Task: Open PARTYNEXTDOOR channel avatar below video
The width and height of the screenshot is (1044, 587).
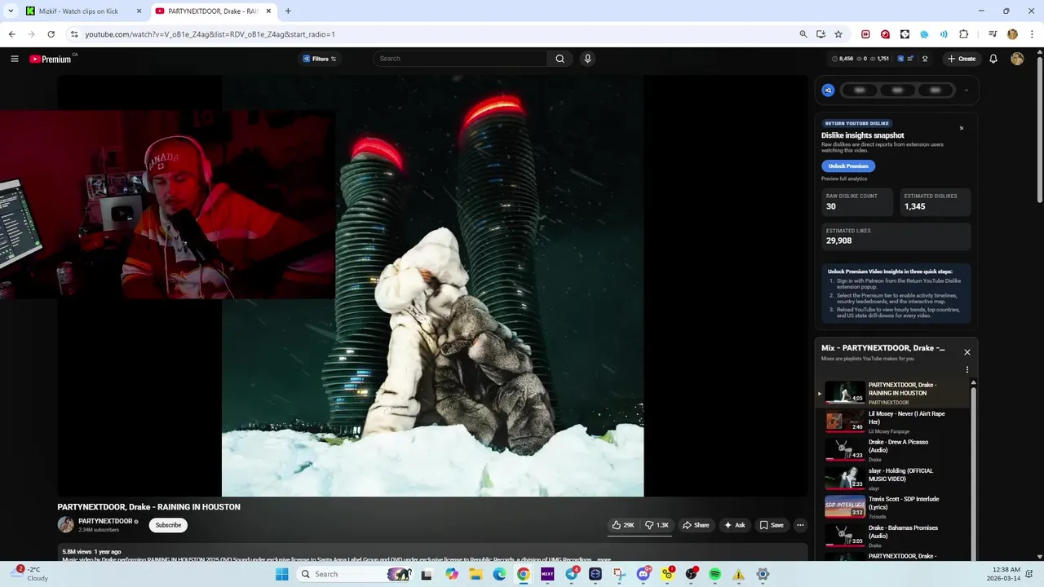Action: [65, 525]
